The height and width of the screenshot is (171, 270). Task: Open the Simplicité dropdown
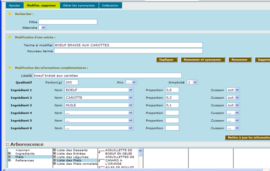[192, 83]
